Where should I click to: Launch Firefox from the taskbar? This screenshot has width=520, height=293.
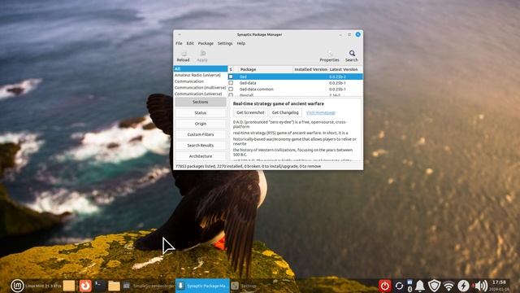point(85,286)
